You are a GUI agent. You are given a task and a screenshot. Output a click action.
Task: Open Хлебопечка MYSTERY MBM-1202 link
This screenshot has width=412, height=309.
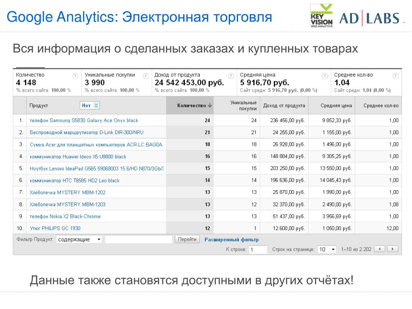(x=67, y=192)
